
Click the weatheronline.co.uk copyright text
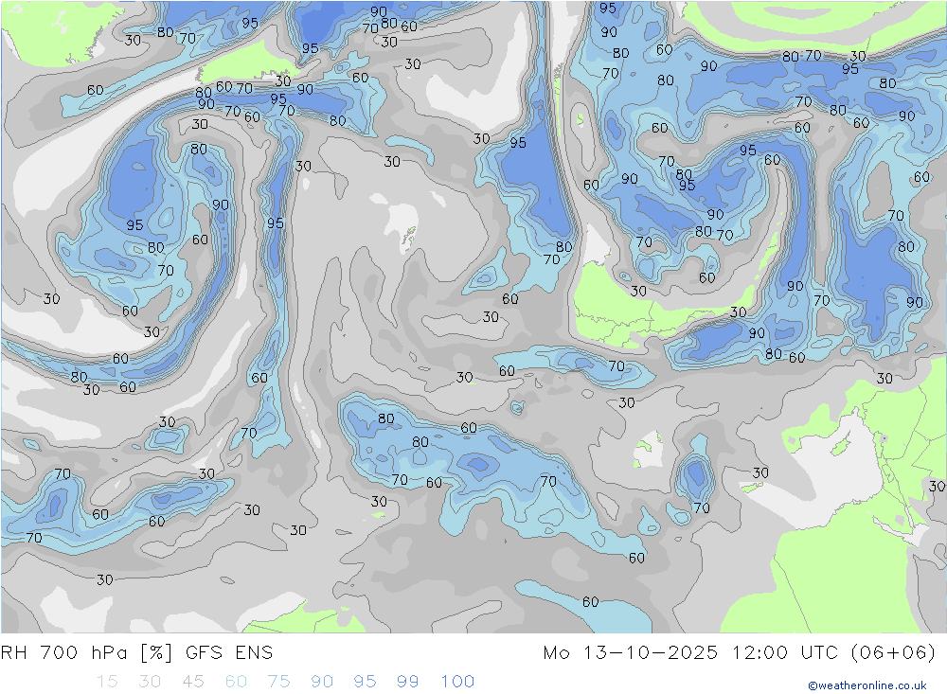[x=867, y=685]
